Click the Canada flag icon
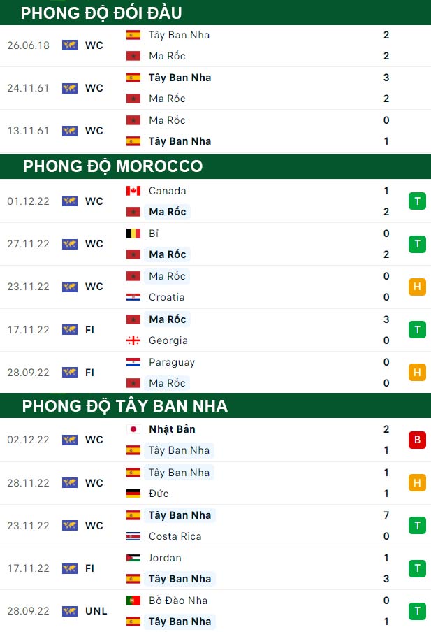 pyautogui.click(x=133, y=191)
